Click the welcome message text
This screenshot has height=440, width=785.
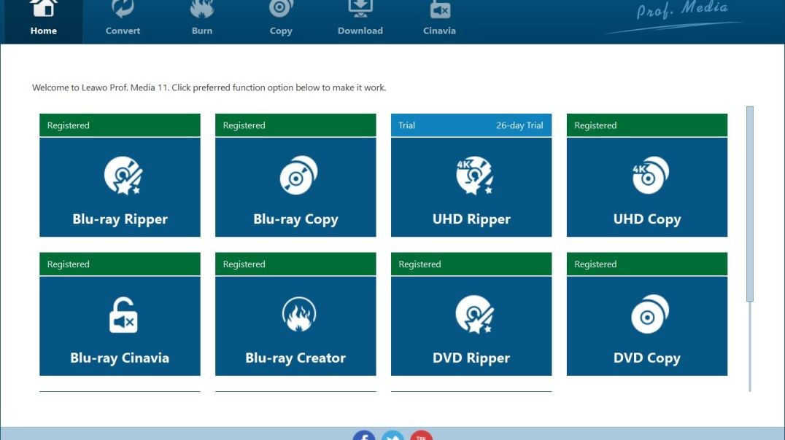[209, 87]
